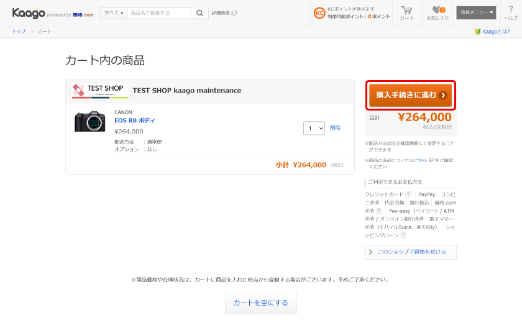Open the quantity dropdown showing 1
The width and height of the screenshot is (522, 323).
pos(314,128)
